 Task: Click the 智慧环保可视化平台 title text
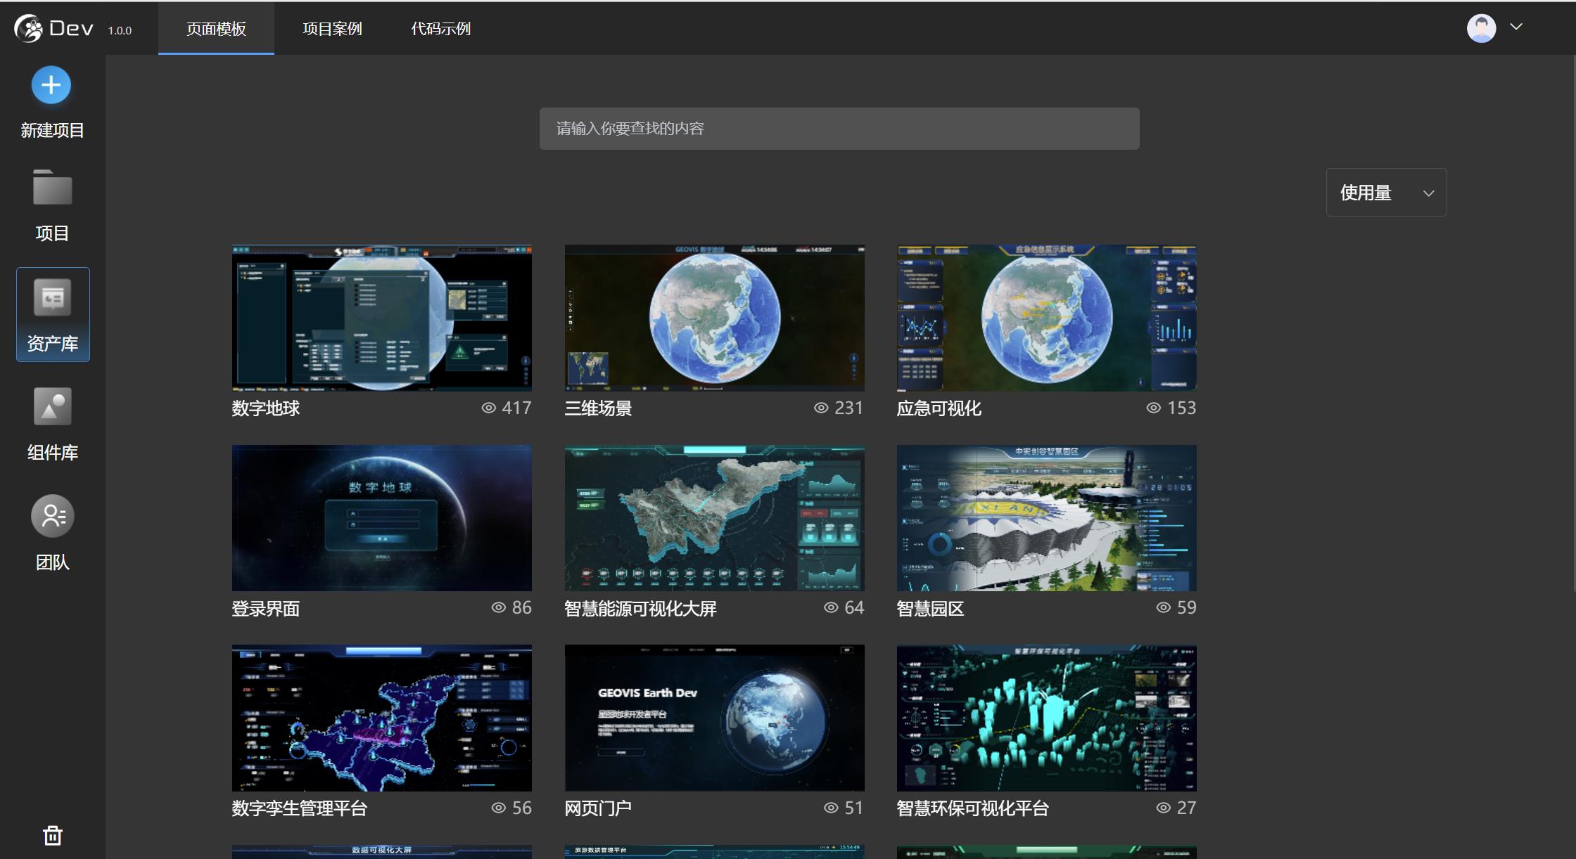tap(972, 808)
